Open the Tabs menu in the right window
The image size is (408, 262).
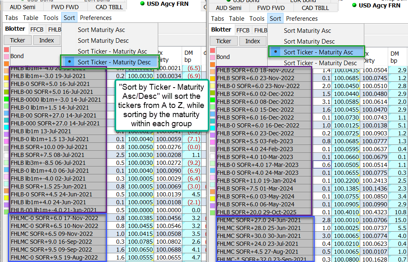217,18
